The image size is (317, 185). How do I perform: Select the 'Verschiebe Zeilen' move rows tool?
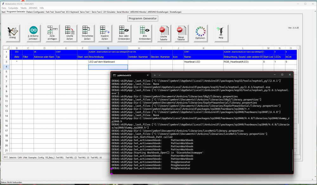click(x=87, y=33)
